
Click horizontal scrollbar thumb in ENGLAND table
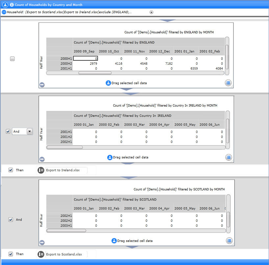coord(95,73)
